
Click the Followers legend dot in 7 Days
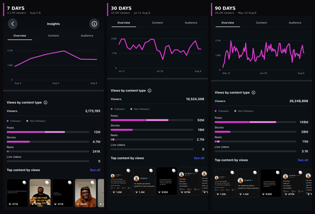tap(8, 121)
